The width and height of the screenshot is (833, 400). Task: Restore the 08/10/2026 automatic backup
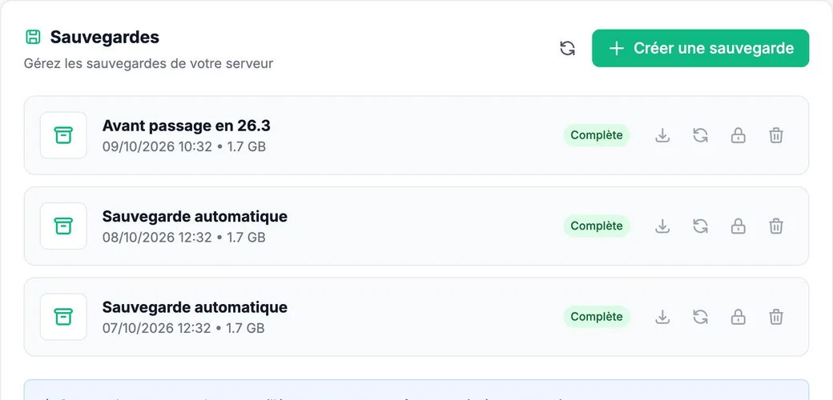[700, 226]
